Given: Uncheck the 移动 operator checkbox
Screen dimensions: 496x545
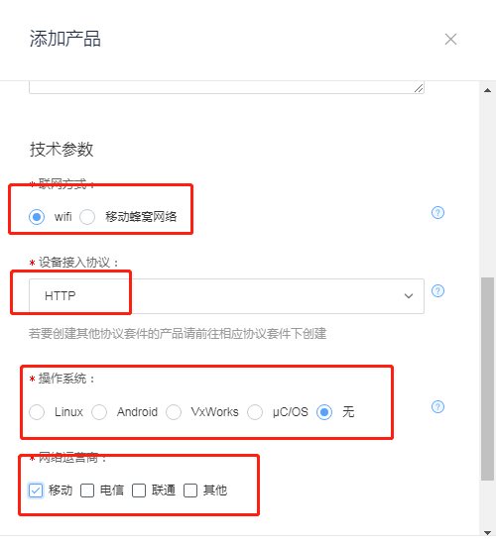Looking at the screenshot, I should click(x=36, y=490).
